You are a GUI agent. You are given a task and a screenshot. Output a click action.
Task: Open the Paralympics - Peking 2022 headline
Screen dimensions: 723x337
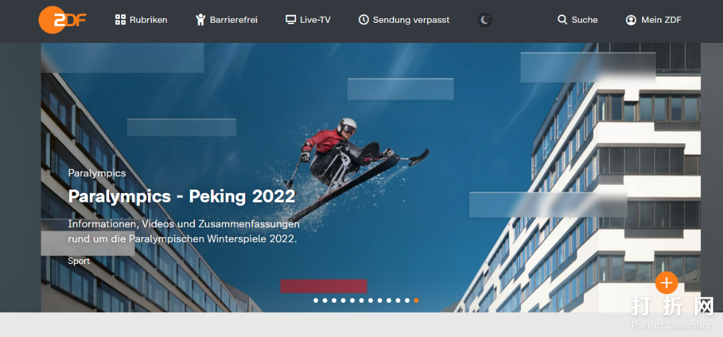181,196
